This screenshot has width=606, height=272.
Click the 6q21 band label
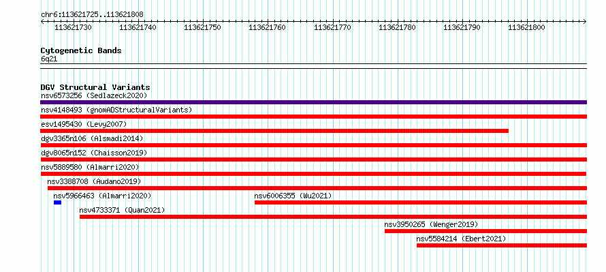click(49, 59)
